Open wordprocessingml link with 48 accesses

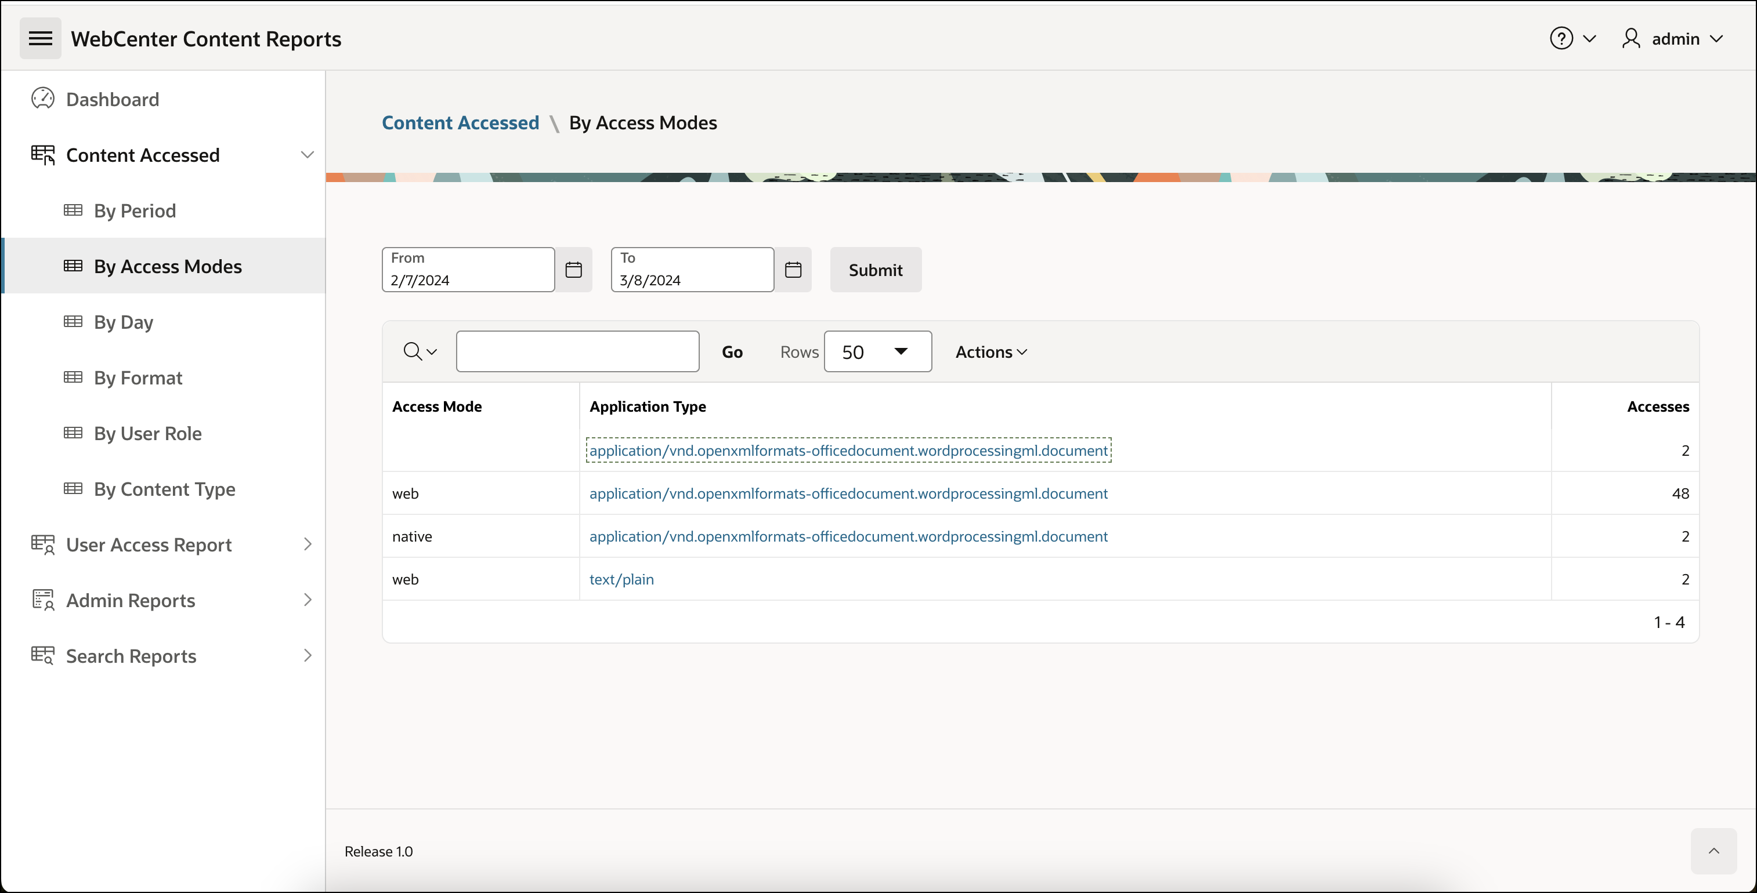tap(848, 493)
